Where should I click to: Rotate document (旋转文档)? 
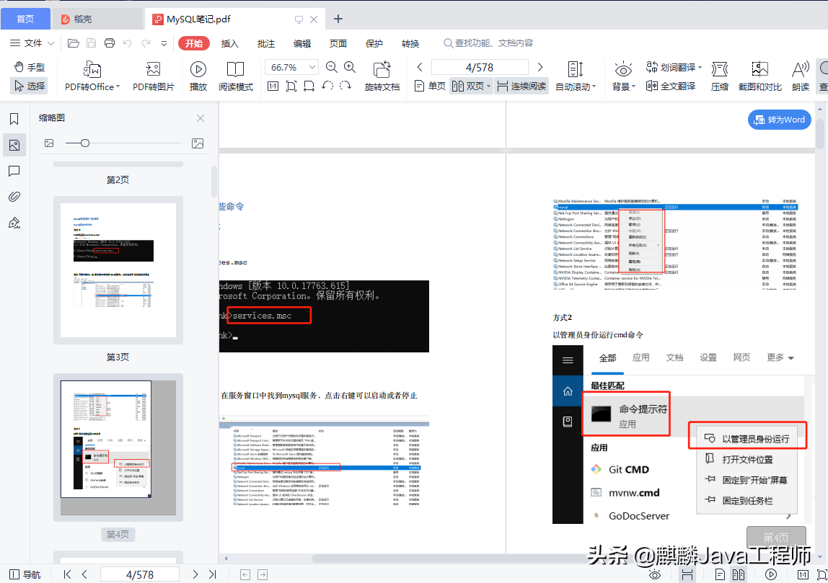point(382,76)
